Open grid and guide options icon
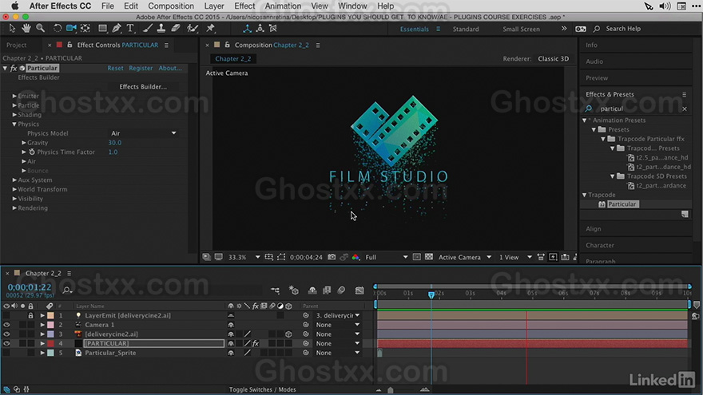Image resolution: width=703 pixels, height=395 pixels. click(x=268, y=257)
